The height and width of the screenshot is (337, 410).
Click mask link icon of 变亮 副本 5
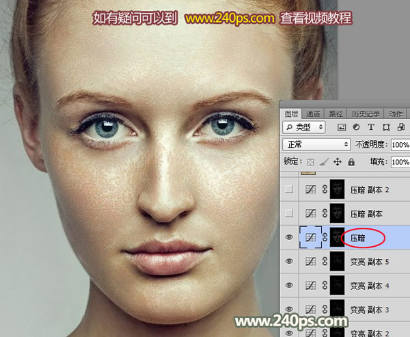(x=325, y=261)
